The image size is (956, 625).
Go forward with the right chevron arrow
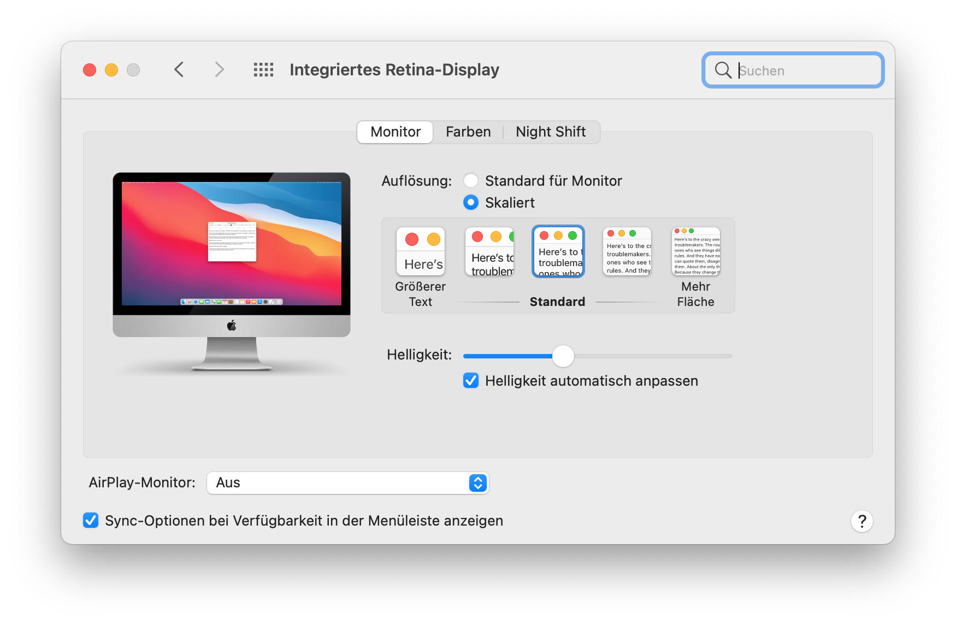(219, 69)
